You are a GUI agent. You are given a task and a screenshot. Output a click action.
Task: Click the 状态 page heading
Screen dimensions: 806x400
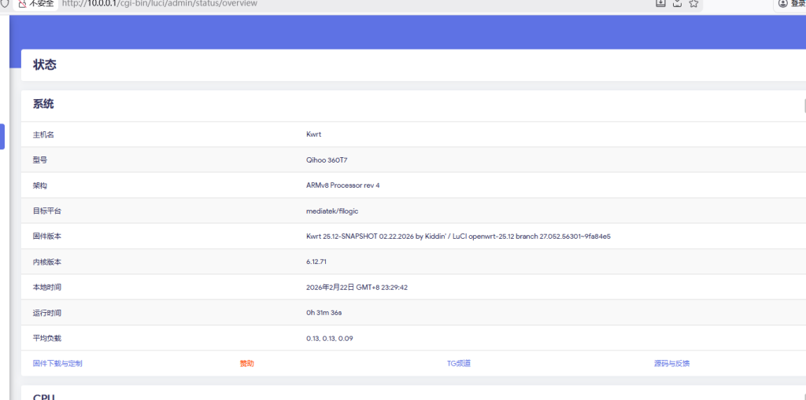[45, 64]
